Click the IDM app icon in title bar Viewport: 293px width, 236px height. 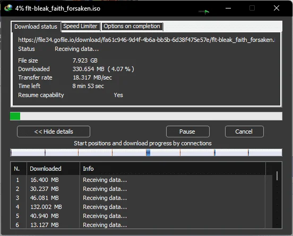[x=8, y=8]
